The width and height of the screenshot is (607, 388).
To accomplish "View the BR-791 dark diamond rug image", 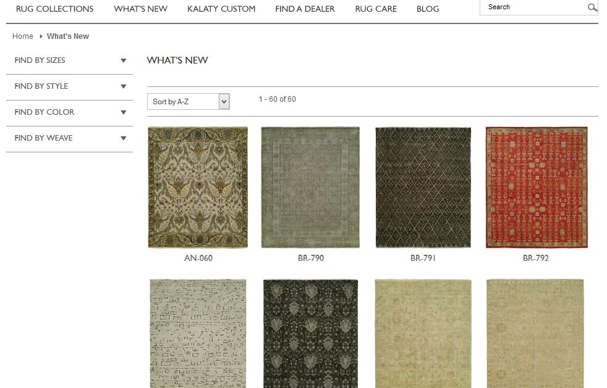I will [x=423, y=188].
